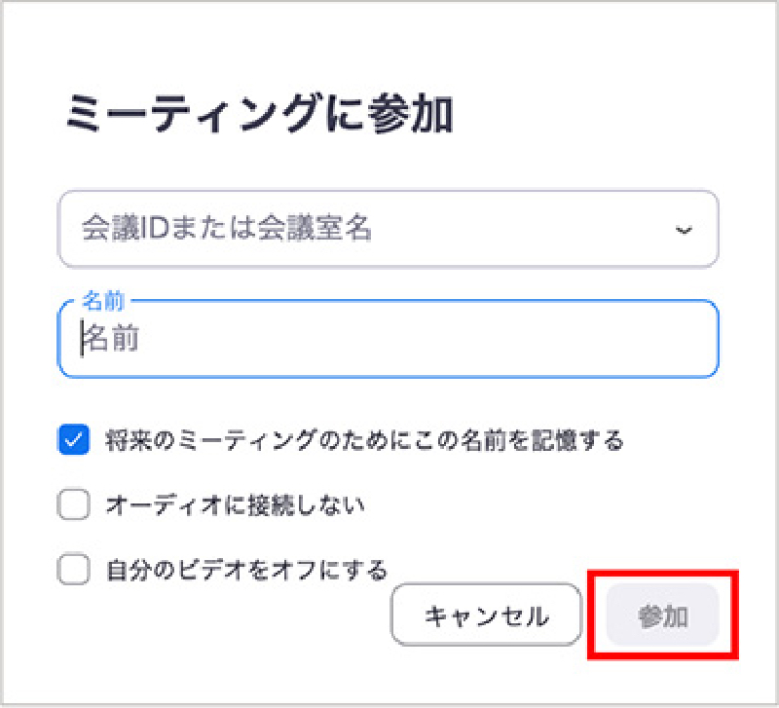Viewport: 779px width, 708px height.
Task: Click the blue checkmark icon
Action: (74, 440)
